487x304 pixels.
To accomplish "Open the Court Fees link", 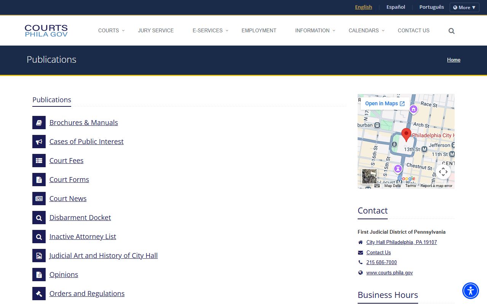I will coord(66,160).
